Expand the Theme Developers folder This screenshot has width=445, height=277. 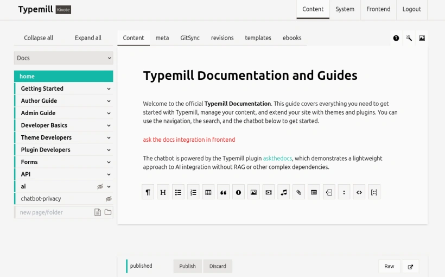click(109, 138)
